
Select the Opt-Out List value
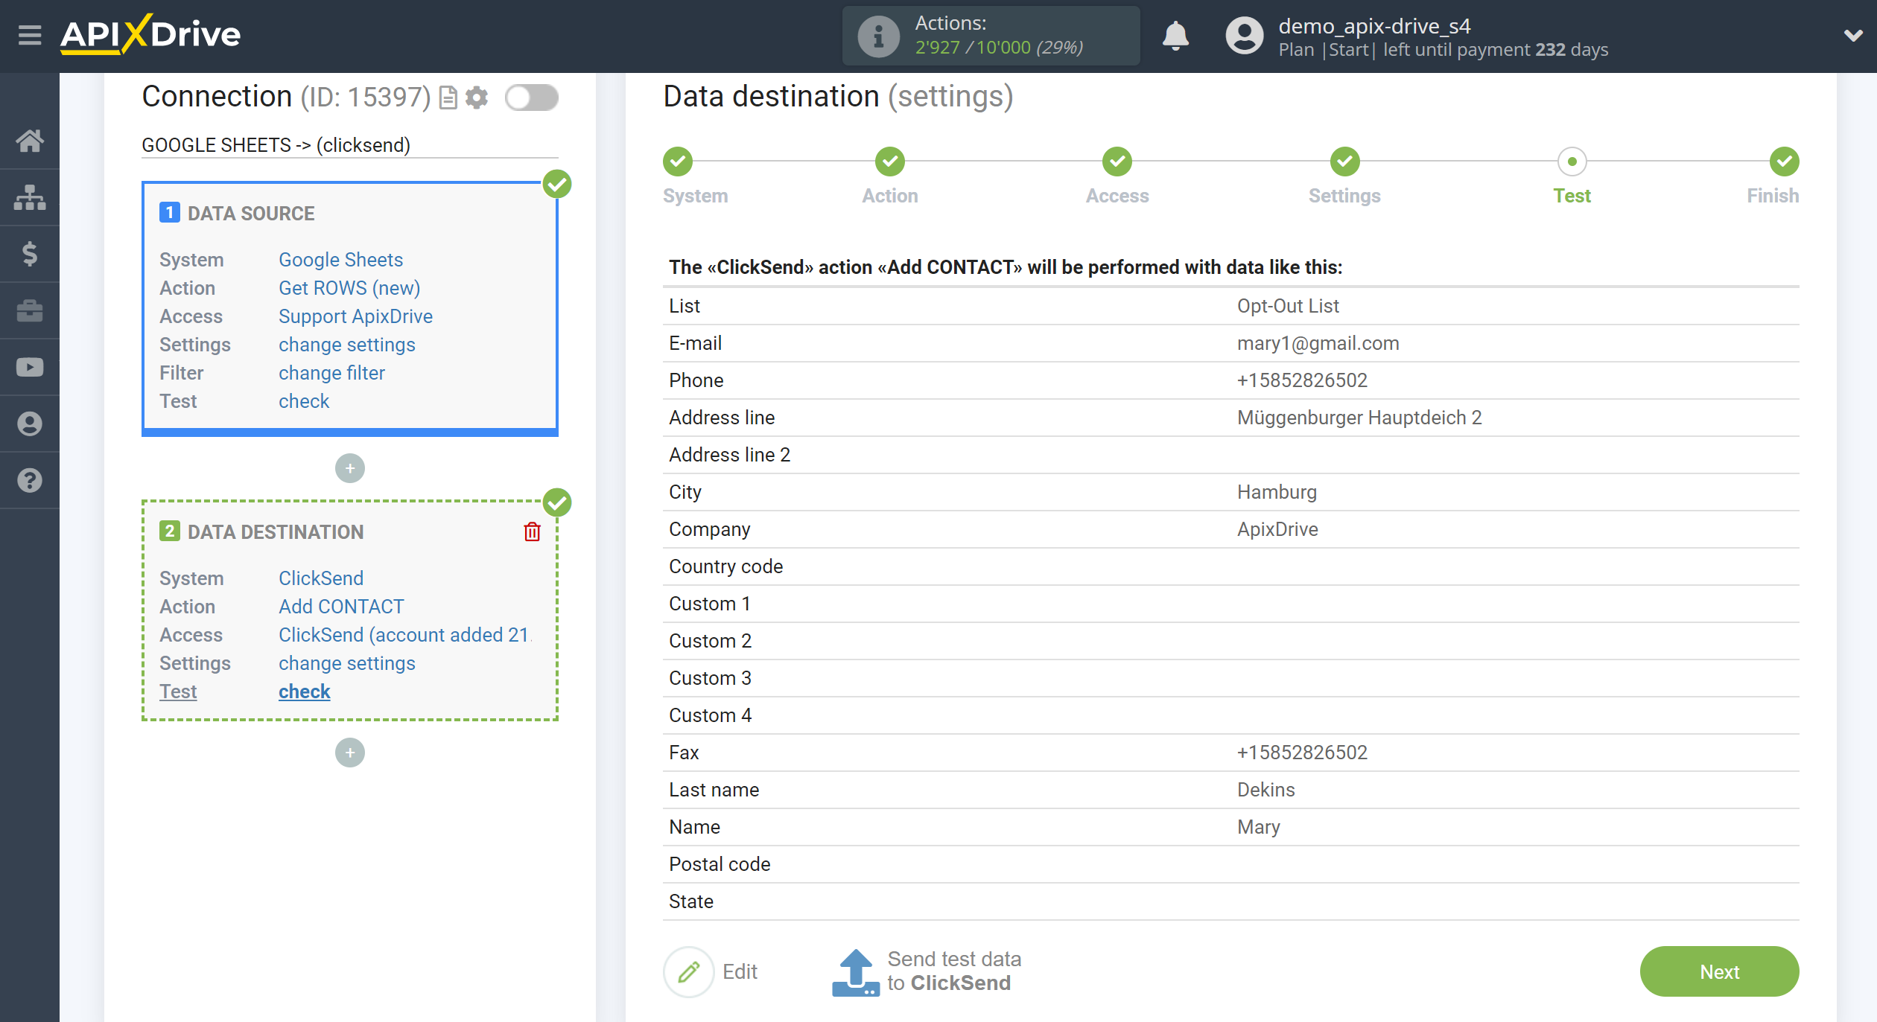click(1288, 306)
